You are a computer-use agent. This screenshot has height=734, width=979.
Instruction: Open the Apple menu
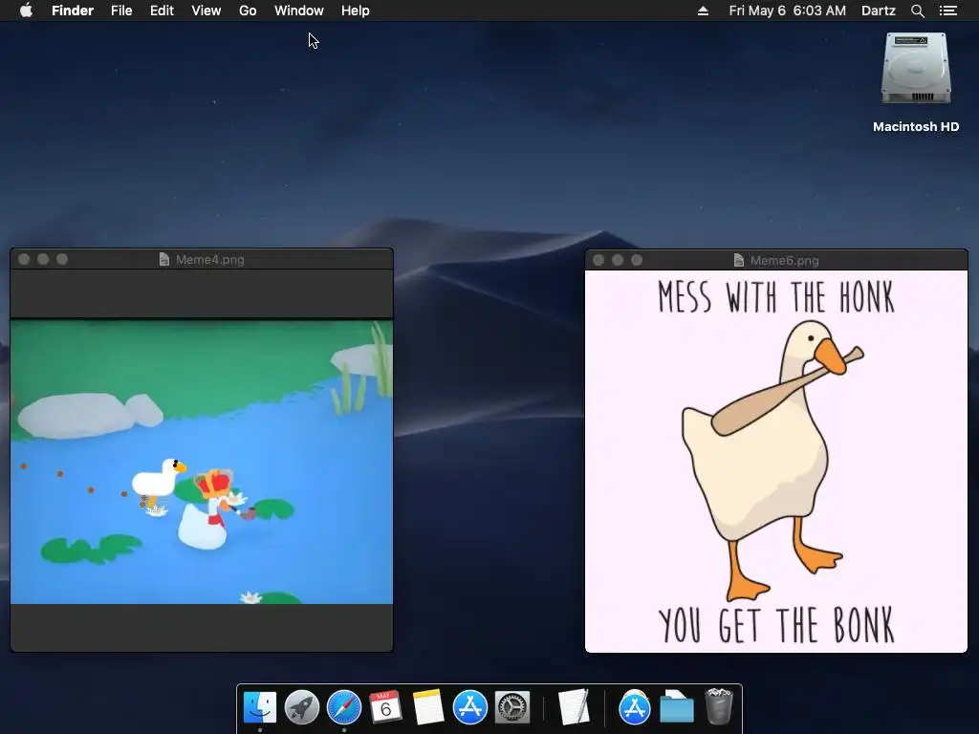[26, 11]
